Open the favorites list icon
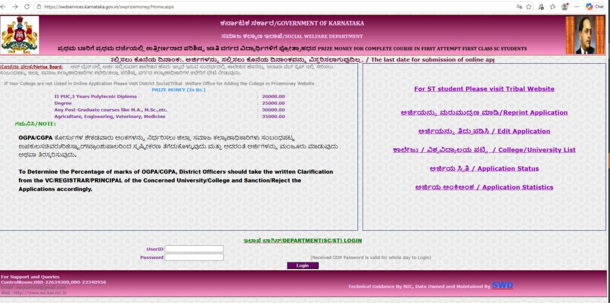Image resolution: width=610 pixels, height=303 pixels. click(x=552, y=7)
